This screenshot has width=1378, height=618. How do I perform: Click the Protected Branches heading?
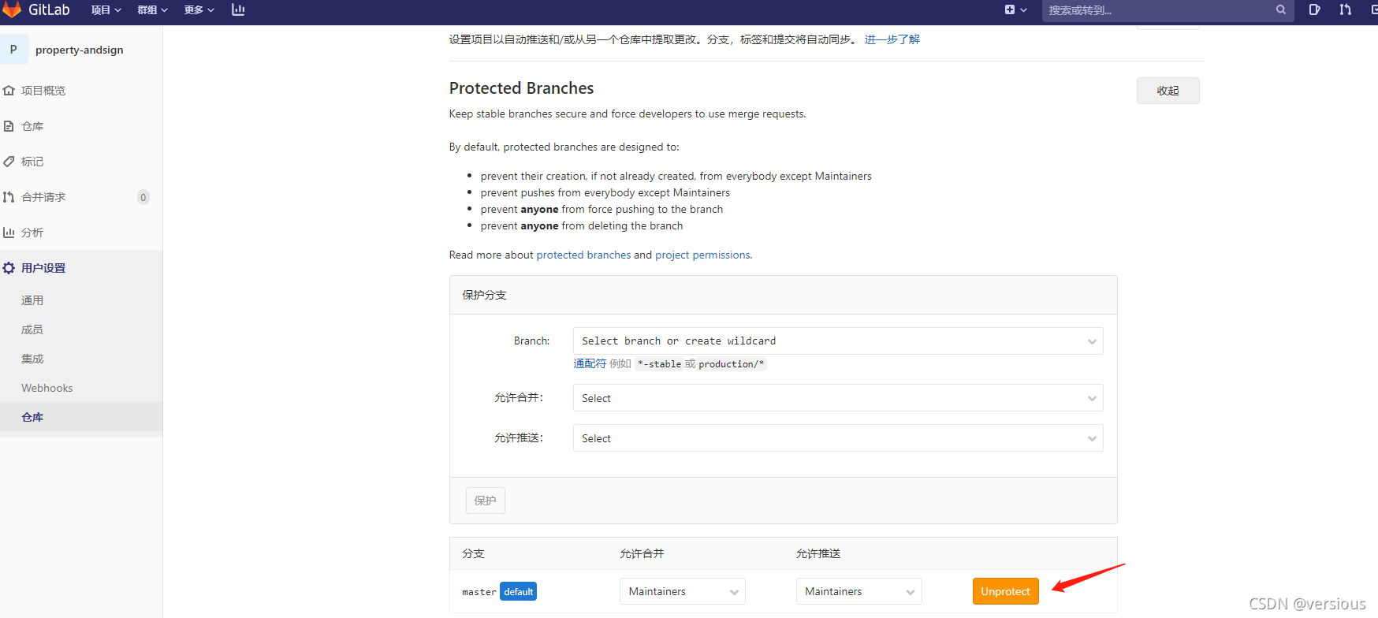tap(521, 88)
